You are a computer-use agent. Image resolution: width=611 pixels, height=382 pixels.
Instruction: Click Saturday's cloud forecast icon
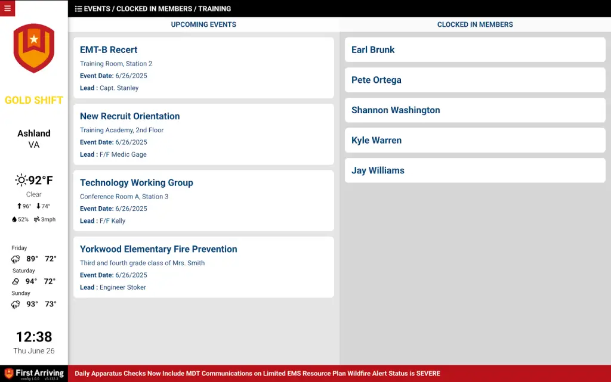click(x=16, y=281)
